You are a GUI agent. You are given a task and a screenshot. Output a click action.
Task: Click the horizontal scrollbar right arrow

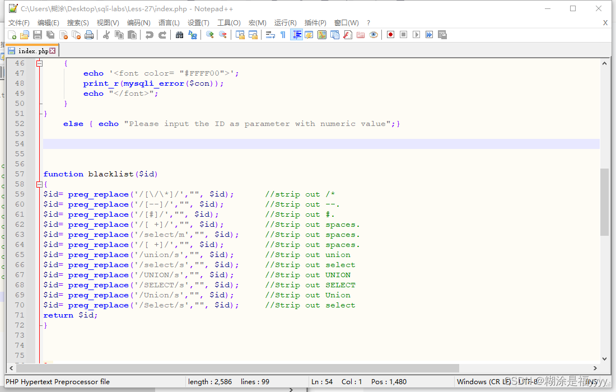pyautogui.click(x=595, y=368)
